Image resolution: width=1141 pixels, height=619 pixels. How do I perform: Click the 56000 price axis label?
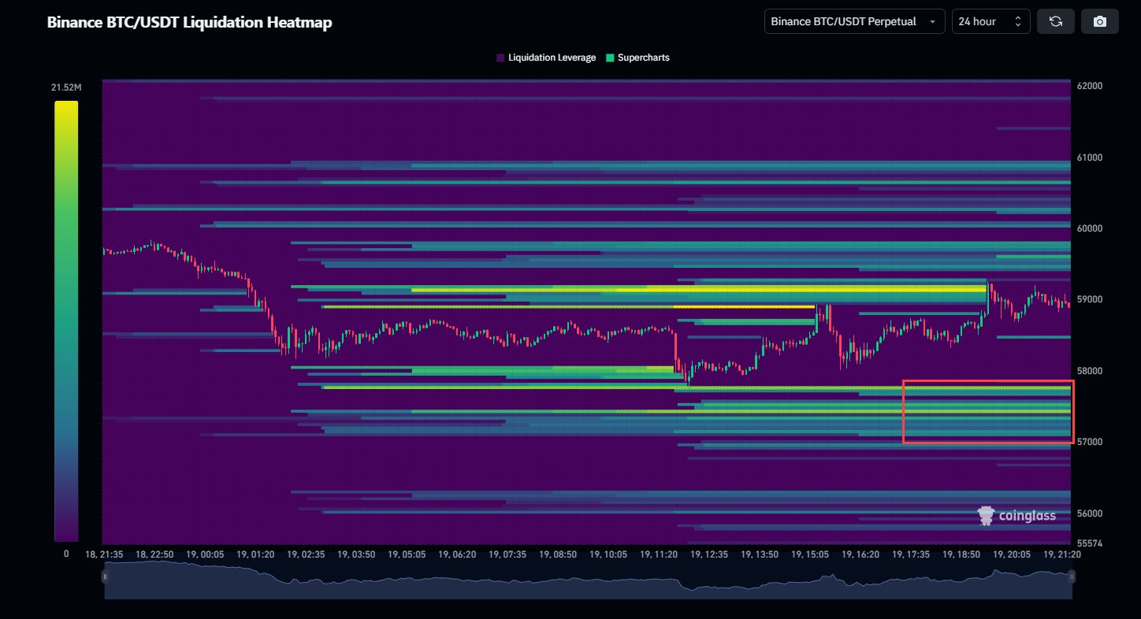tap(1091, 513)
